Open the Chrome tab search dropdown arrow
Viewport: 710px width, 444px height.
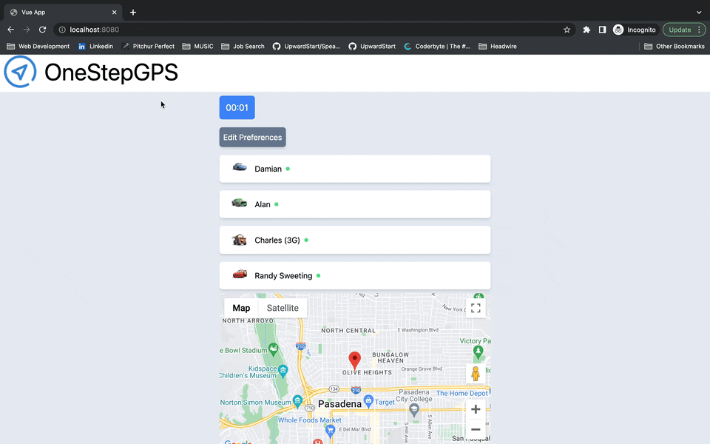tap(699, 12)
